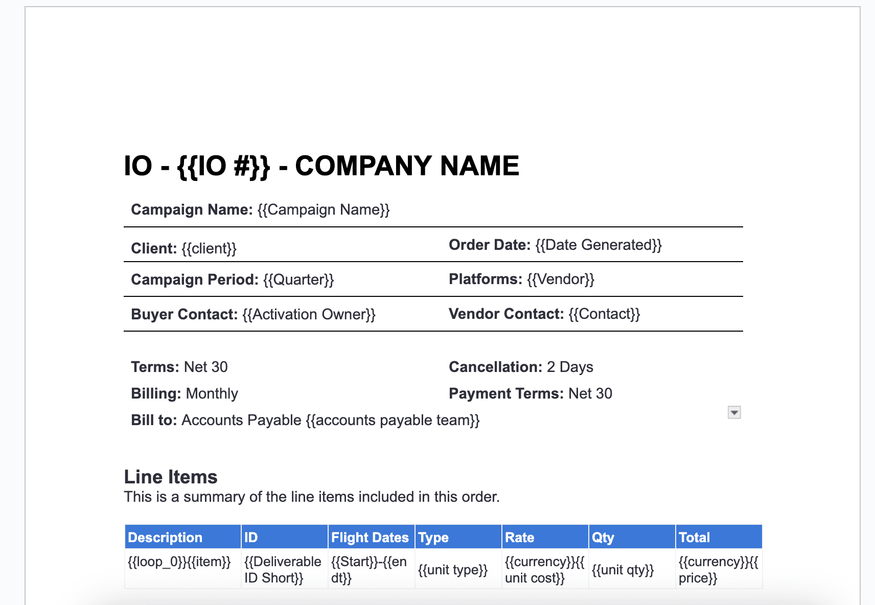
Task: Select the {{Vendor}} platforms placeholder
Action: [x=560, y=279]
